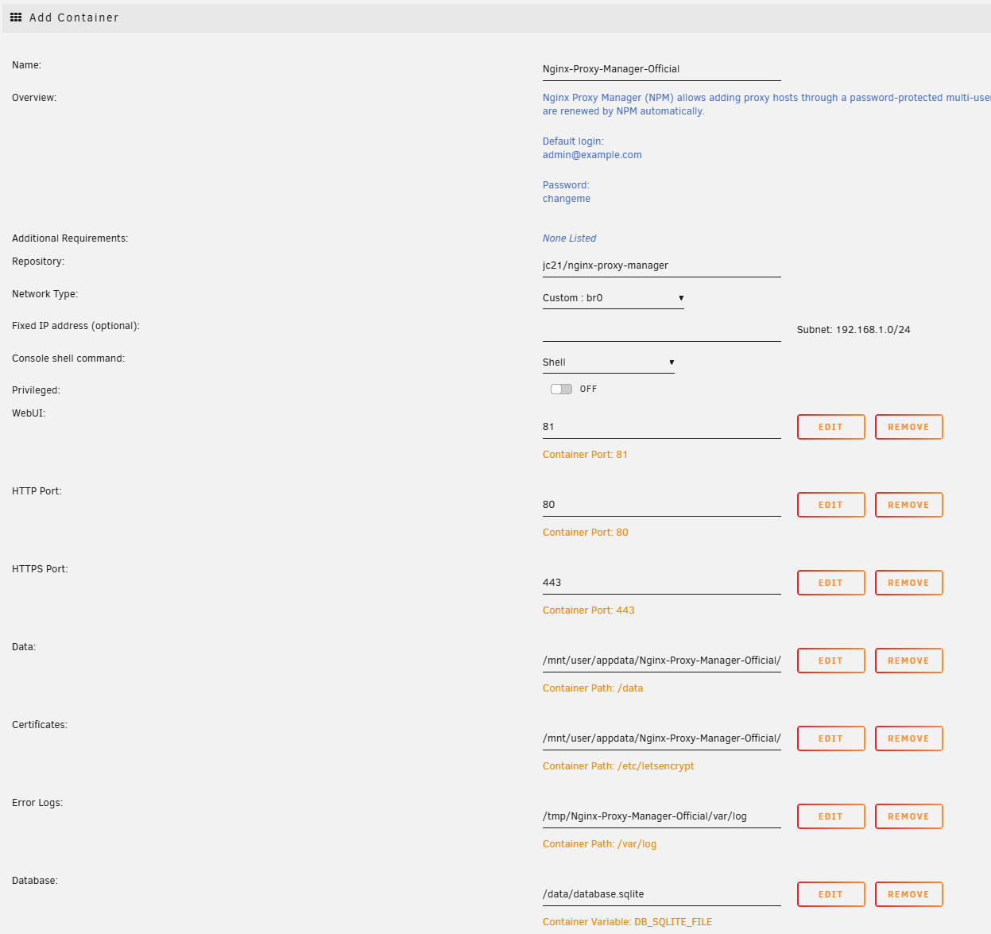The width and height of the screenshot is (991, 934).
Task: Remove the WebUI port mapping
Action: pos(908,427)
